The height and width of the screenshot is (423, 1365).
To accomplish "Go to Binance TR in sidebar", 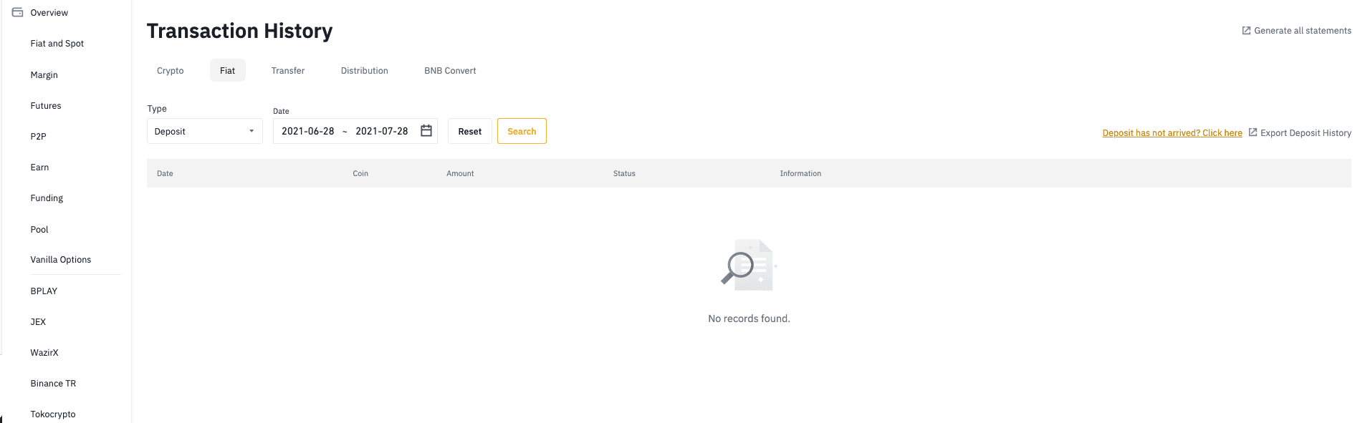I will (53, 383).
